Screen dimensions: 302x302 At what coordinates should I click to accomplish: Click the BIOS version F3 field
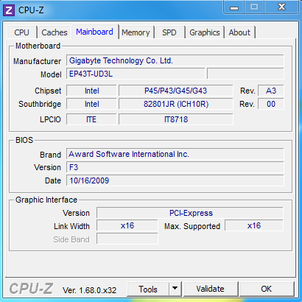point(175,167)
